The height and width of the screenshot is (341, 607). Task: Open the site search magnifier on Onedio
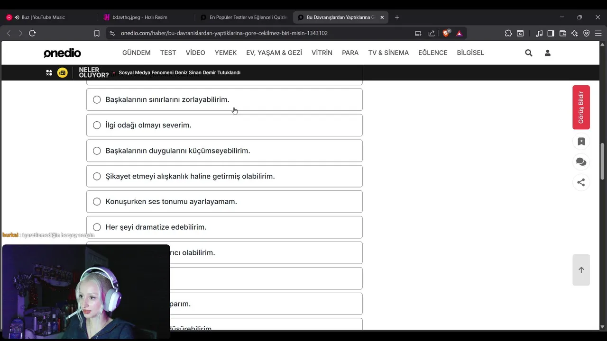(529, 53)
